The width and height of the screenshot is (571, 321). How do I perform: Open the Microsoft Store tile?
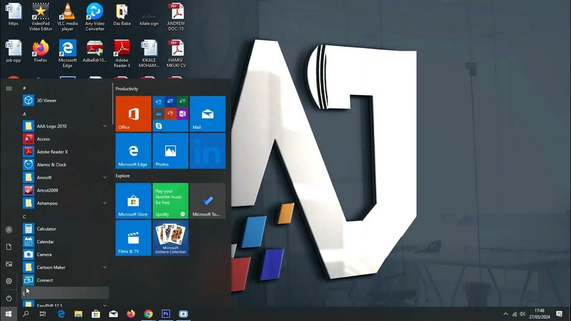[x=133, y=201]
